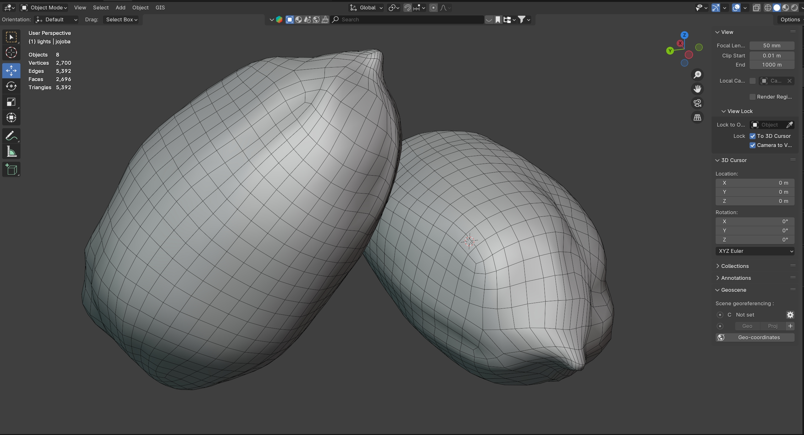Click the Add Cube tool

(11, 170)
